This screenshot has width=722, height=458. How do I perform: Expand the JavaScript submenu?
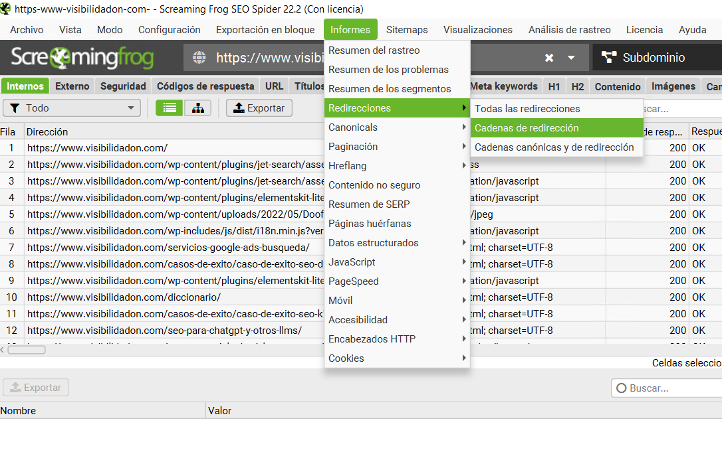(397, 262)
